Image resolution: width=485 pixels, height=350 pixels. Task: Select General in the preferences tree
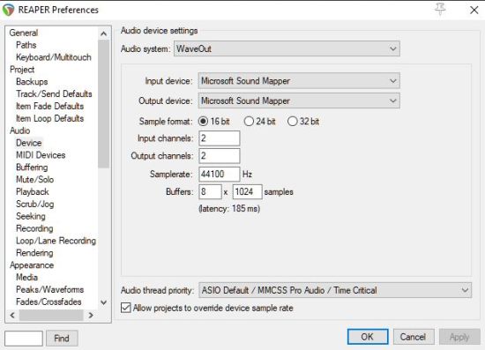pyautogui.click(x=24, y=33)
